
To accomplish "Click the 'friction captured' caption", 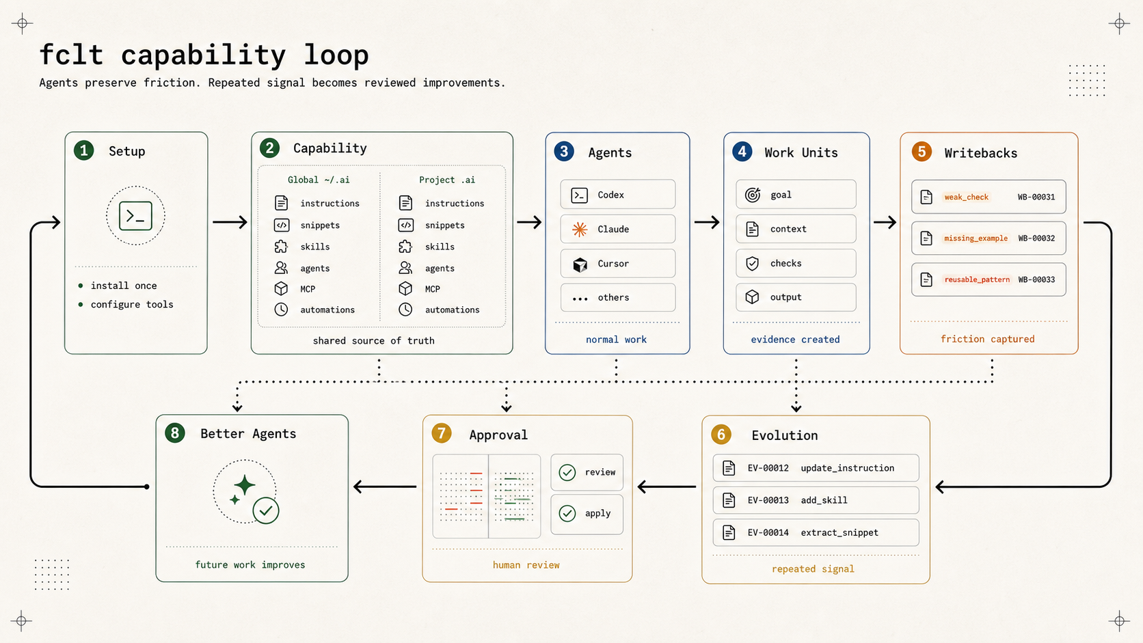I will [x=987, y=339].
